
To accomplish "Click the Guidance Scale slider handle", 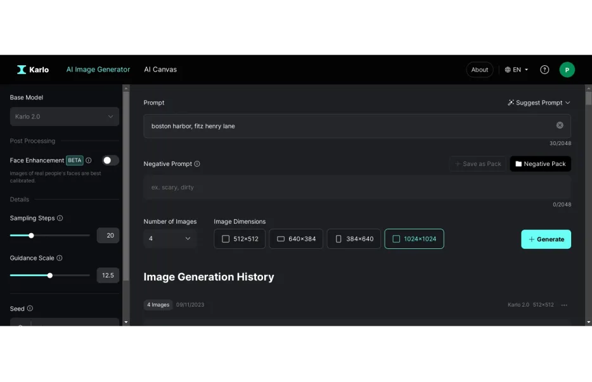I will [x=50, y=276].
